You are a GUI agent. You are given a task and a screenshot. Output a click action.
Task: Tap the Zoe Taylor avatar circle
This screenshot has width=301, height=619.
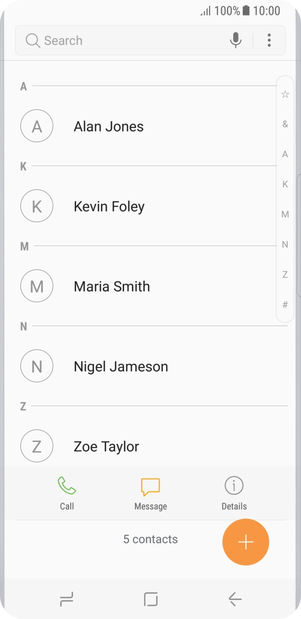pyautogui.click(x=37, y=446)
